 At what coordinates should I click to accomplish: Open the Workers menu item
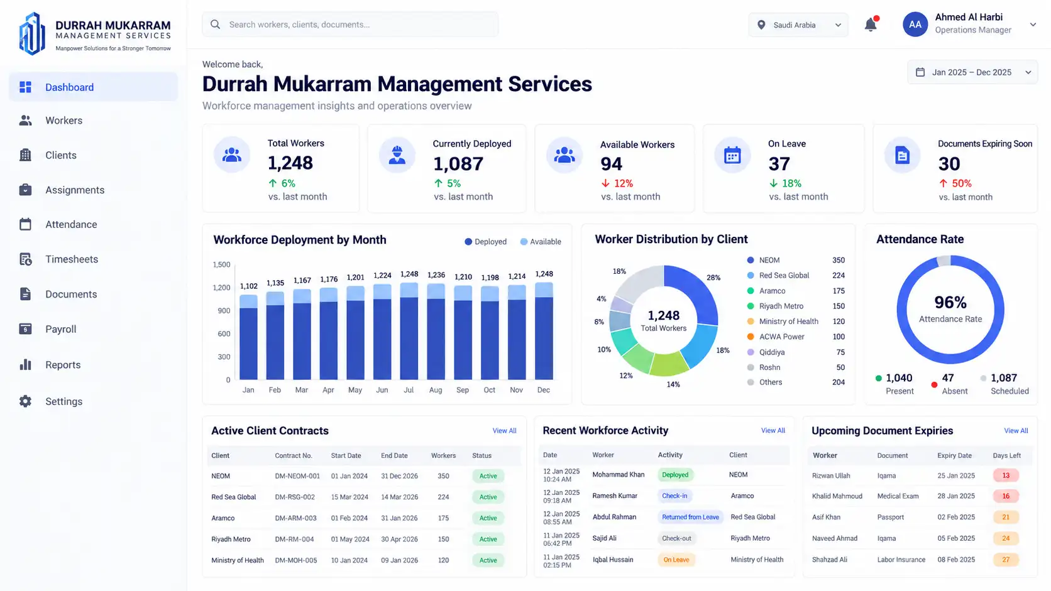pyautogui.click(x=93, y=121)
